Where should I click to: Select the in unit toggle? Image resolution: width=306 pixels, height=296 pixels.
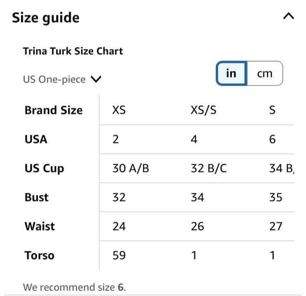pyautogui.click(x=231, y=73)
